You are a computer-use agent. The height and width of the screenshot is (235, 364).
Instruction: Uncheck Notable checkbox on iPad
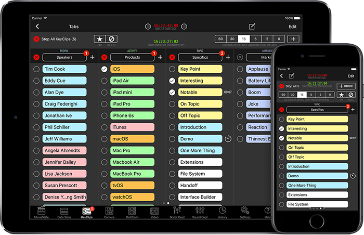pos(172,92)
